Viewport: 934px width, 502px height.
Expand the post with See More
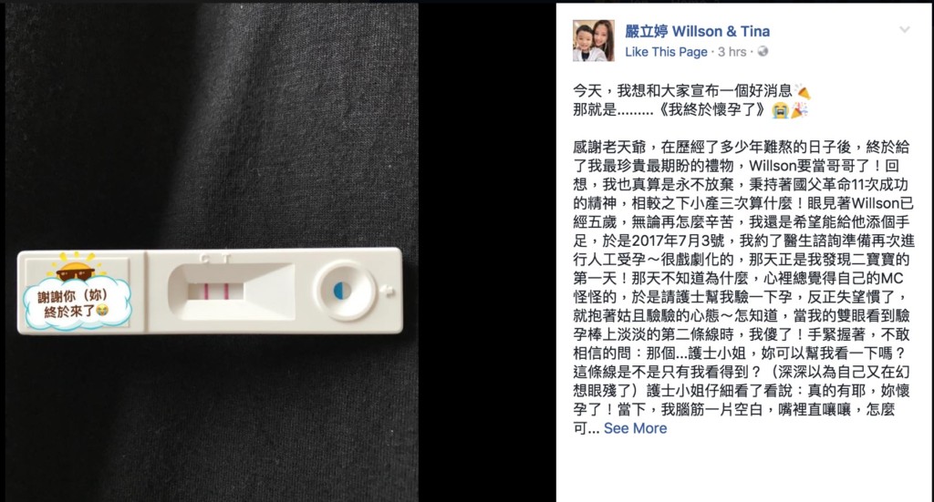point(635,428)
